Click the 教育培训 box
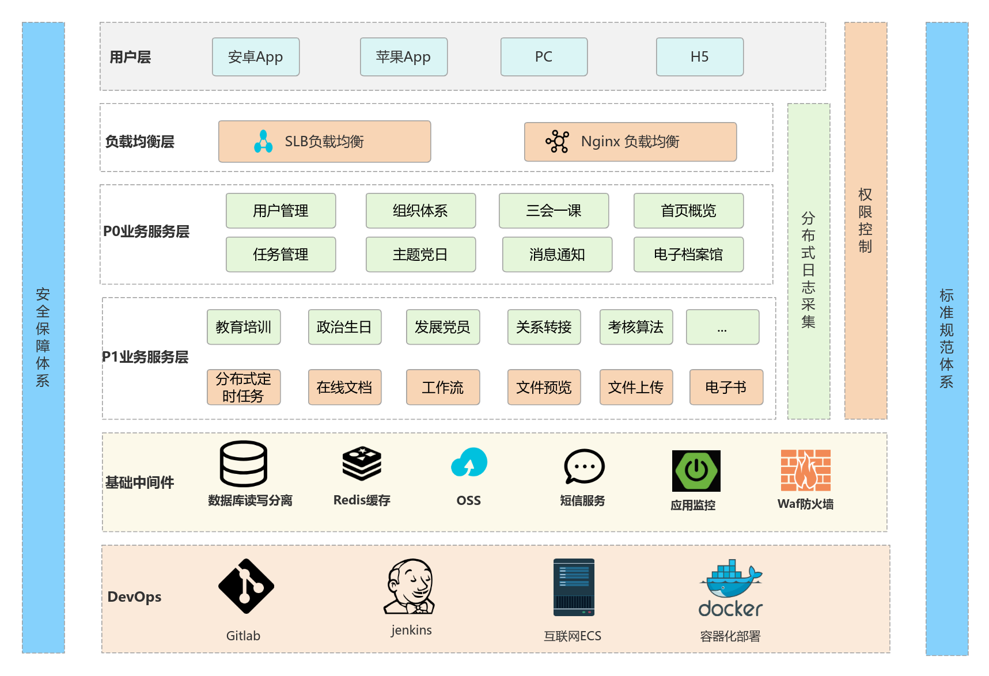Viewport: 989px width, 676px height. tap(244, 327)
